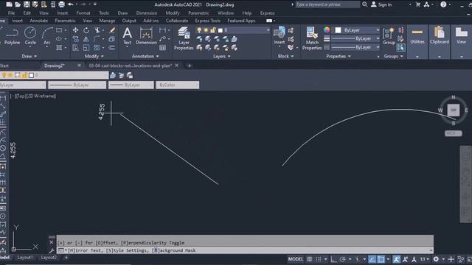
Task: Expand the Annotation panel flyout
Action: click(145, 56)
